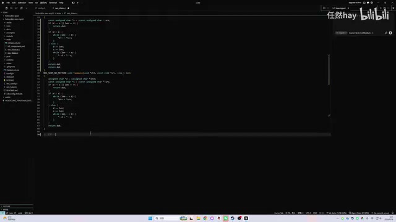The height and width of the screenshot is (222, 396).
Task: Toggle the chat panel icon in title bar
Action: click(368, 2)
